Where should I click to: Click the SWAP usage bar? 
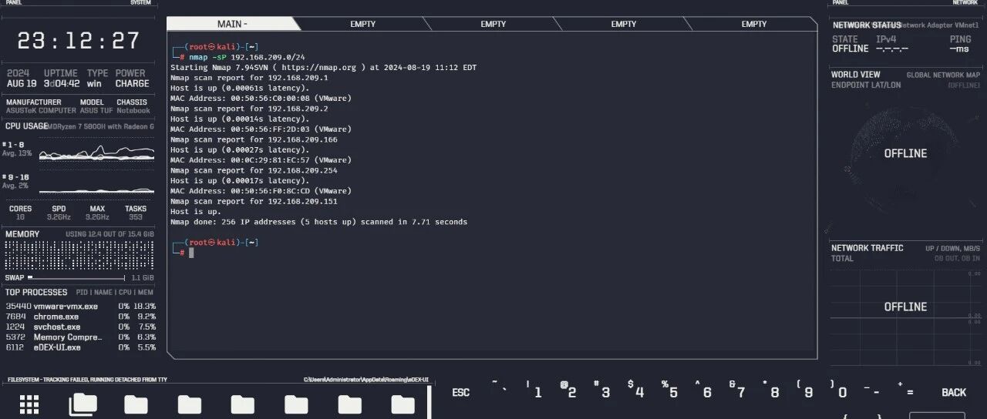(x=76, y=277)
